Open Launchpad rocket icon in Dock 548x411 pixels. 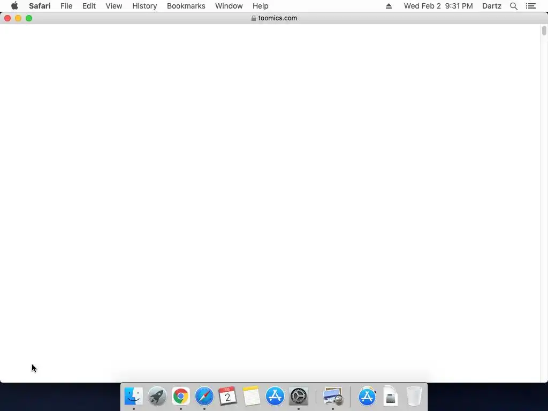[157, 396]
